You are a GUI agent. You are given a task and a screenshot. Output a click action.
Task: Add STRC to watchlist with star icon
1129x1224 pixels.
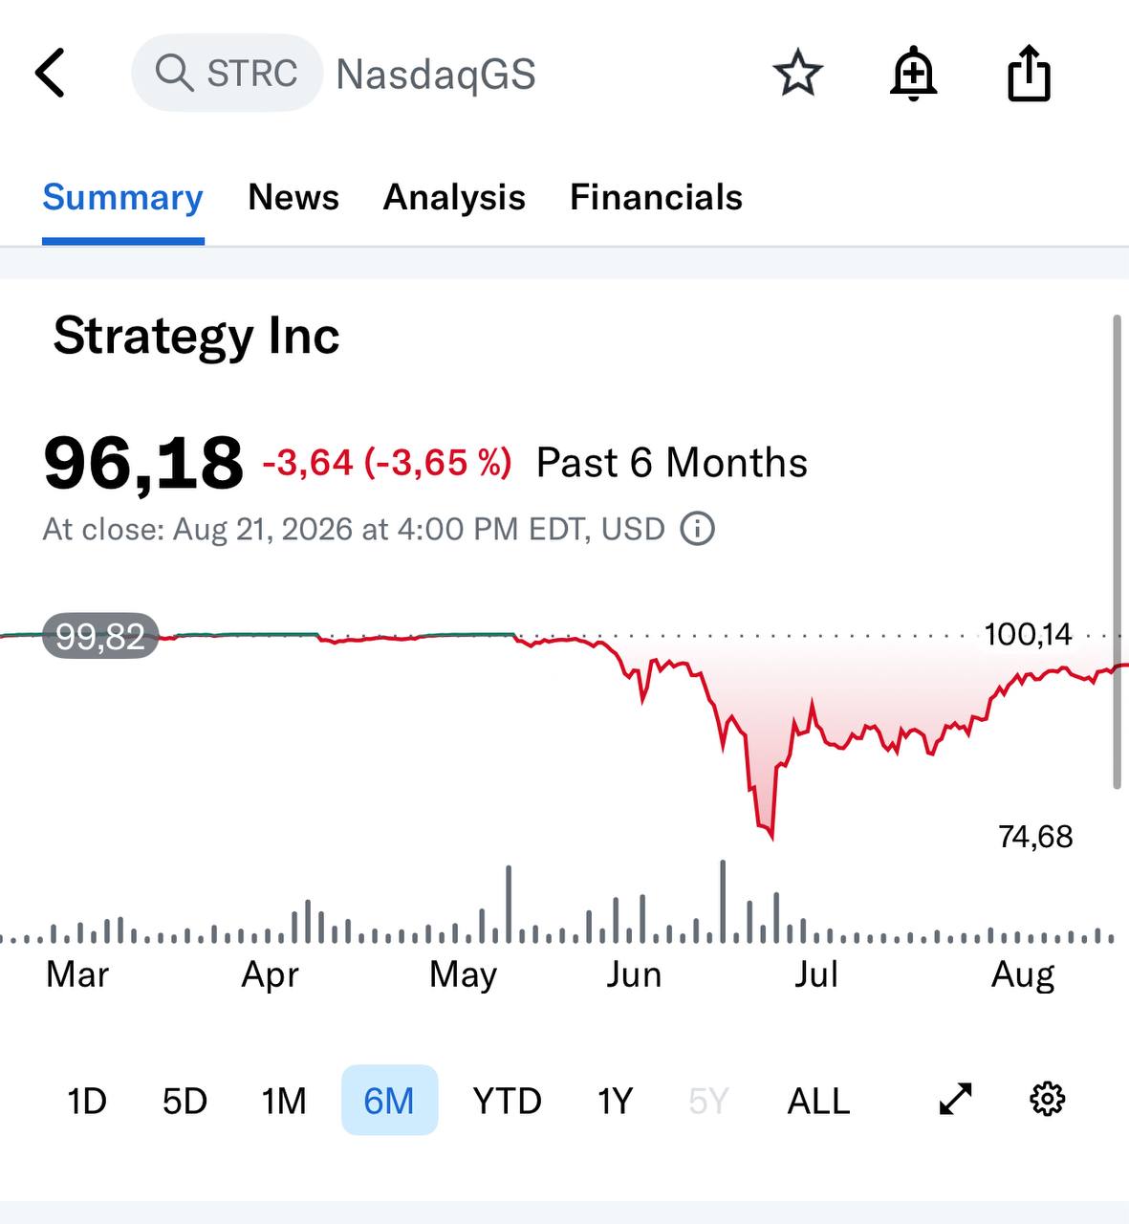point(797,74)
